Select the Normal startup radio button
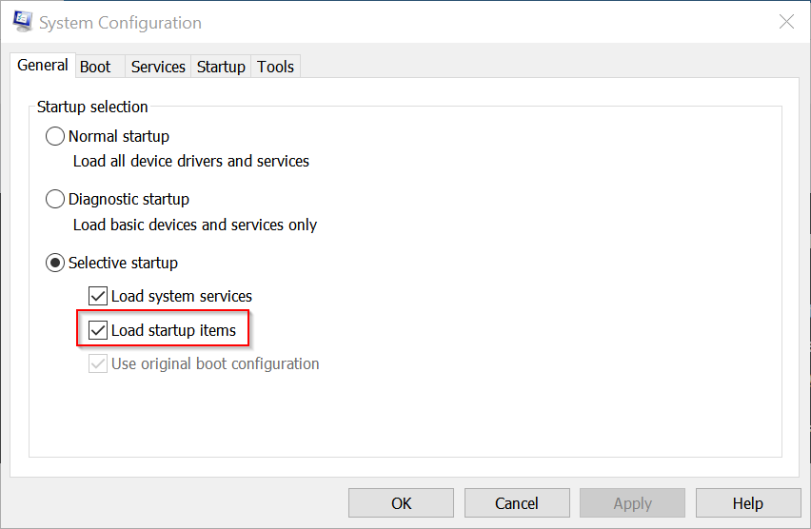 [x=55, y=136]
